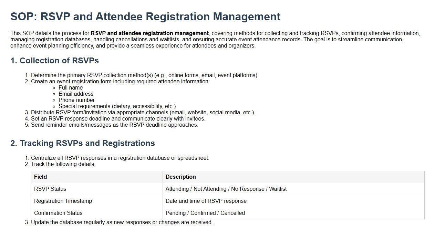Click the 'Attending / Not Attending' description cell
The width and height of the screenshot is (435, 229).
click(226, 189)
